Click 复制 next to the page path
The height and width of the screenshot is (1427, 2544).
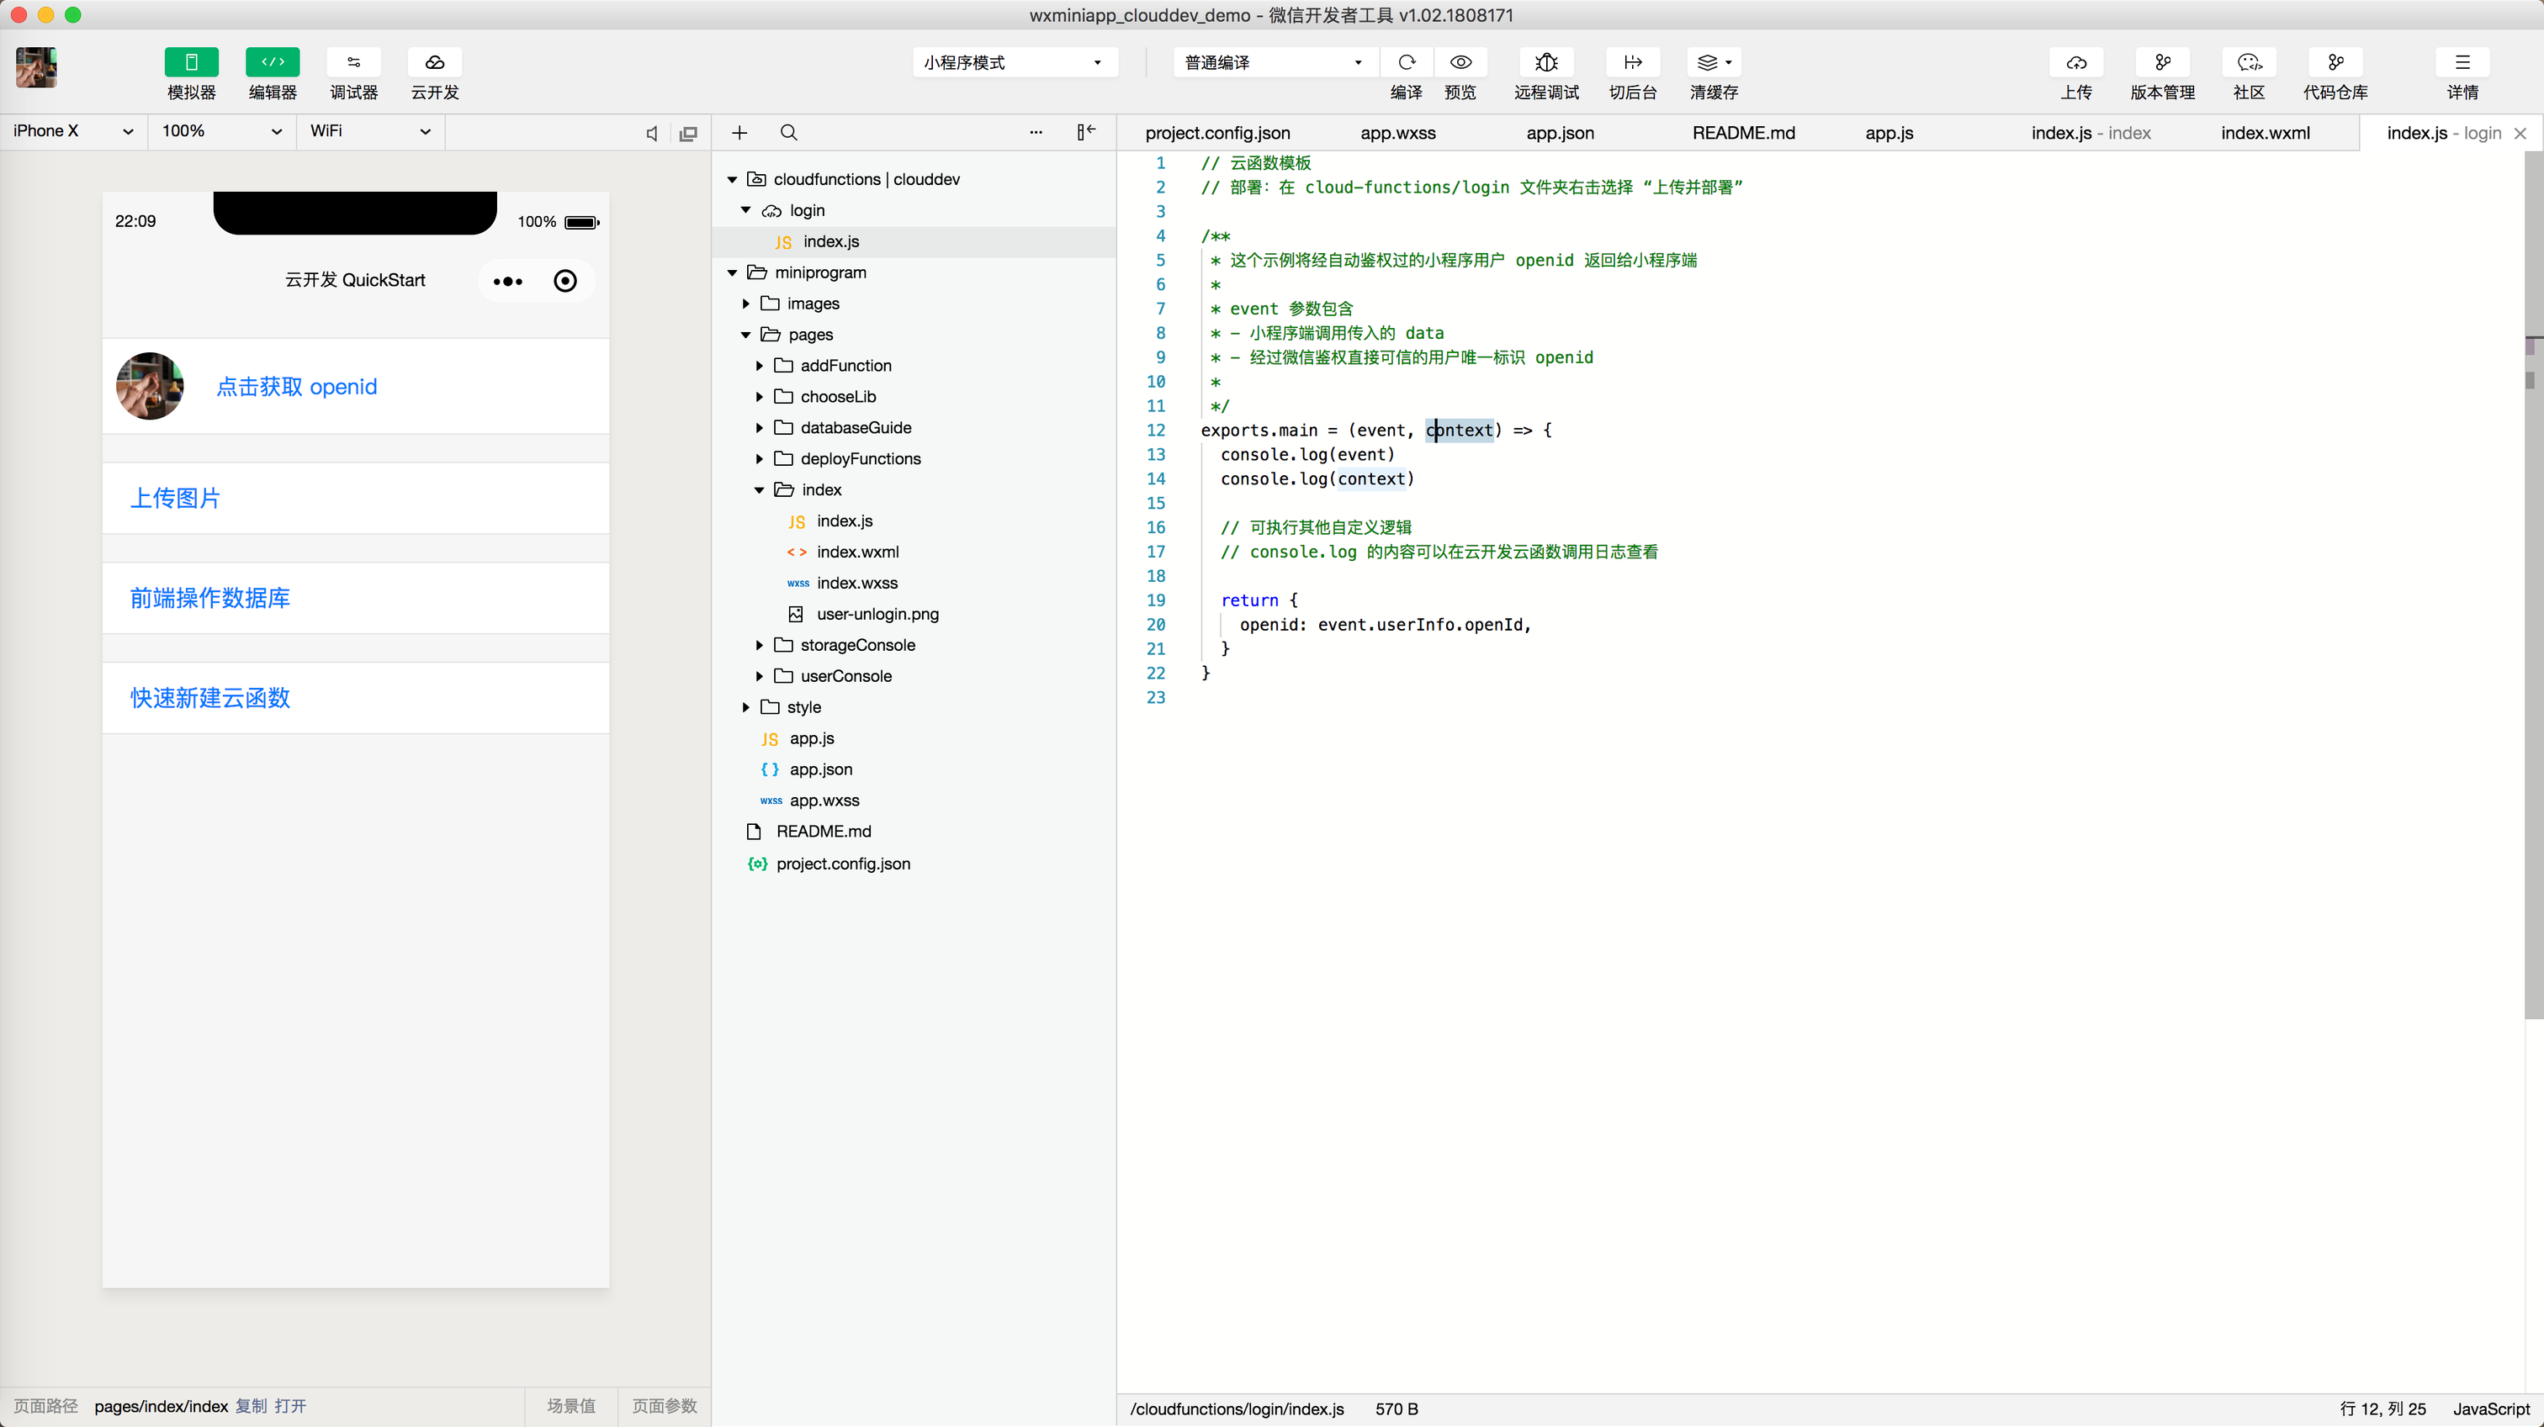coord(251,1406)
